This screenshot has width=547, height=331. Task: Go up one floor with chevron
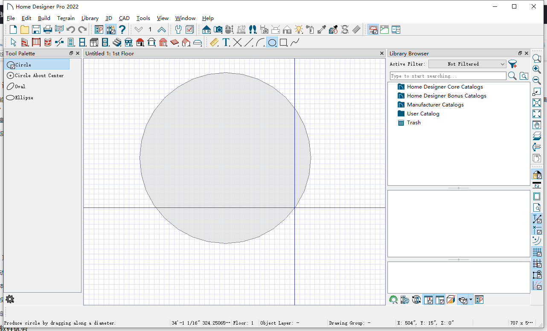pos(161,29)
